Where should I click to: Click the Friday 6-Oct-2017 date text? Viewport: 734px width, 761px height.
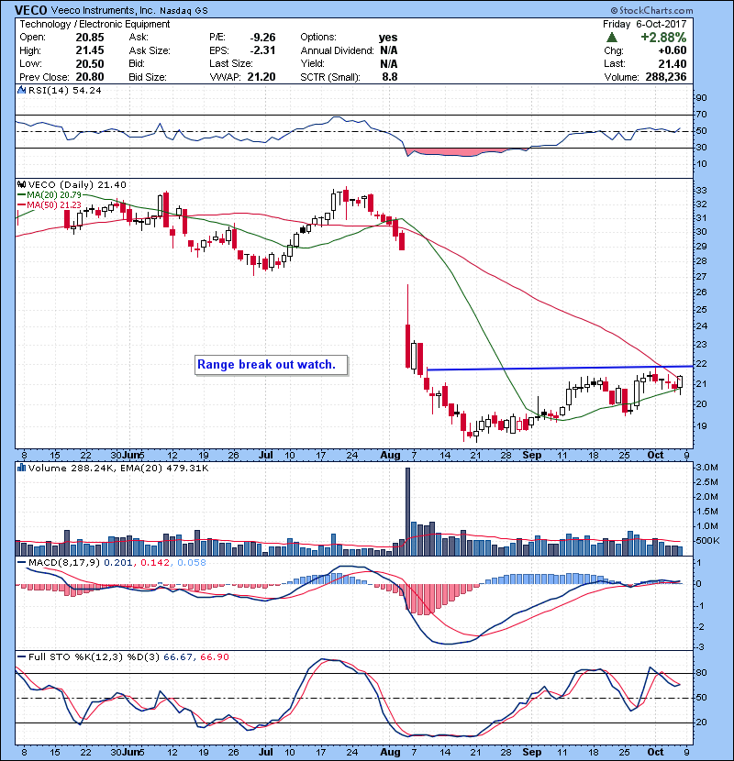(x=645, y=24)
